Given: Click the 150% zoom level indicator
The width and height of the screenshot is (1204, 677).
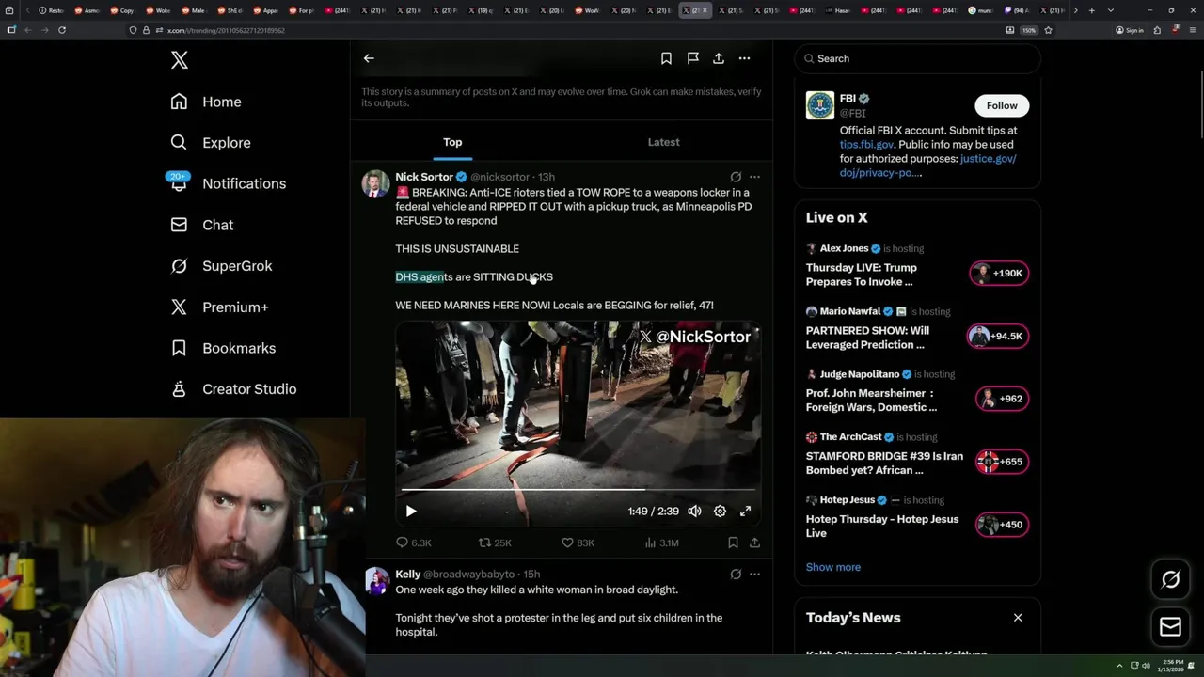Looking at the screenshot, I should coord(1029,30).
